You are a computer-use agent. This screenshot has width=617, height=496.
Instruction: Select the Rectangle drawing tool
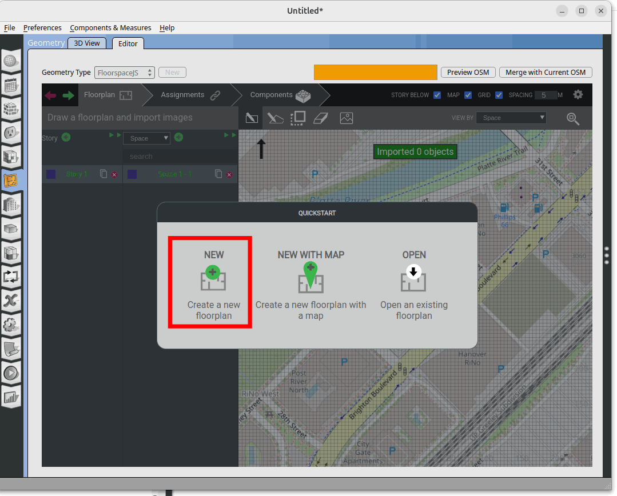tap(251, 118)
